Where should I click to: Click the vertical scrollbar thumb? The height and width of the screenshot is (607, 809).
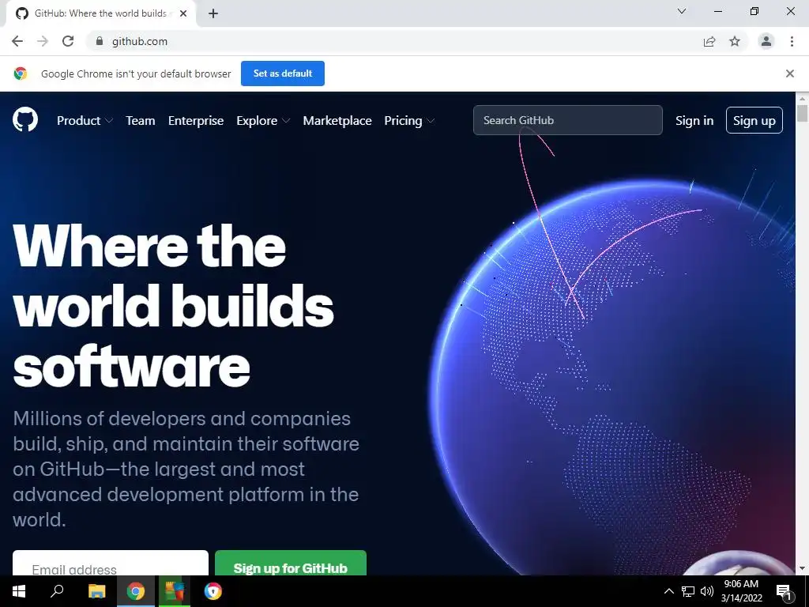802,113
